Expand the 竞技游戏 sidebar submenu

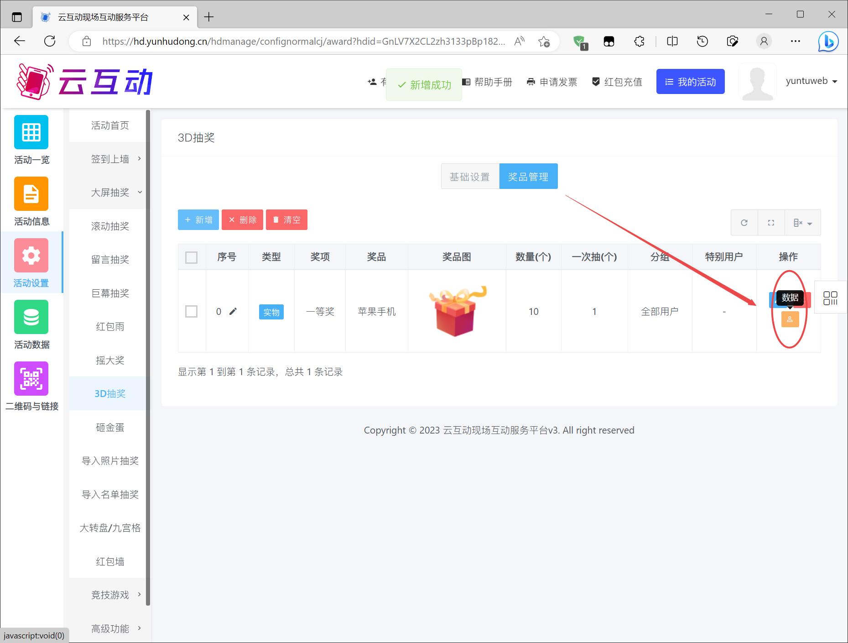(x=110, y=595)
